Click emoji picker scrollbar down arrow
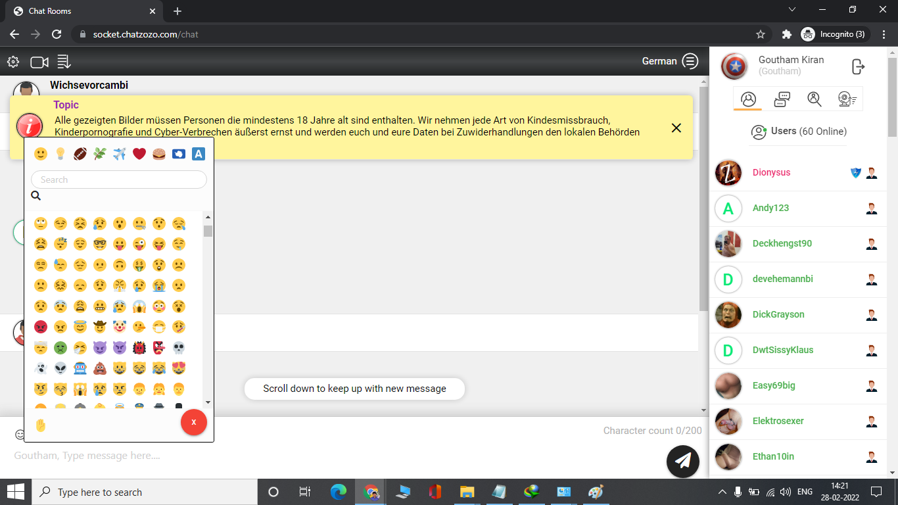 click(x=208, y=402)
